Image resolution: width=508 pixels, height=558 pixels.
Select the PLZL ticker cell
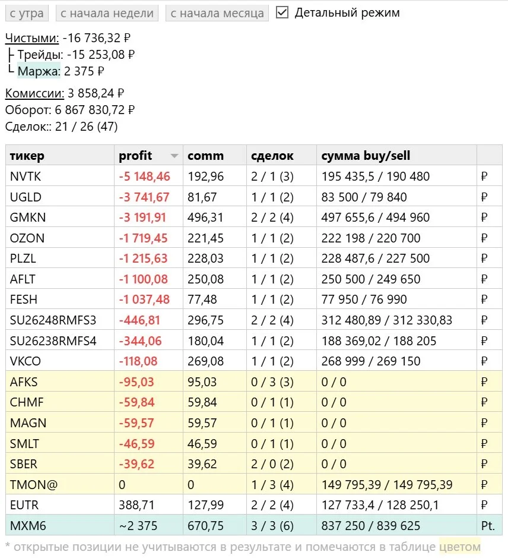[x=60, y=258]
